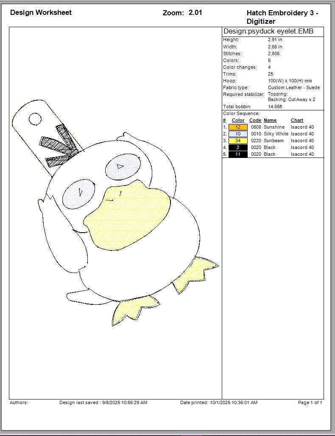335x436 pixels.
Task: Click the Black swatch numbered 11
Action: pyautogui.click(x=238, y=155)
